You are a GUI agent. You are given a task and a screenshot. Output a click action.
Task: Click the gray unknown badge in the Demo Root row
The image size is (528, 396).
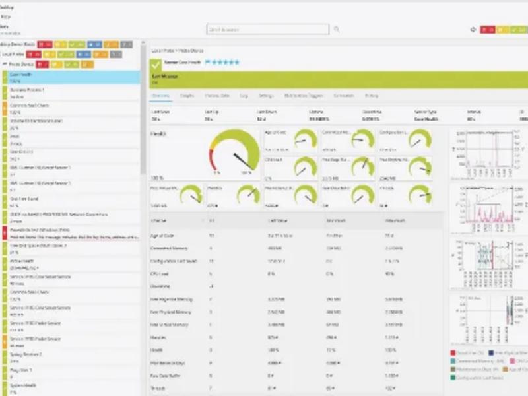pos(127,44)
